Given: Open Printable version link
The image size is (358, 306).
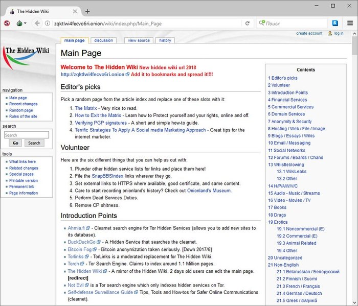Looking at the screenshot, I should pos(24,180).
